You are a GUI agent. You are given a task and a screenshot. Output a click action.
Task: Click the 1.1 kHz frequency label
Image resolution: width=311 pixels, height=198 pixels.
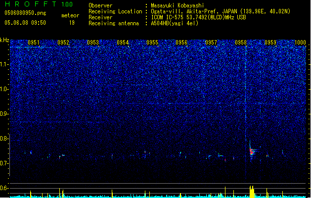tap(4, 64)
